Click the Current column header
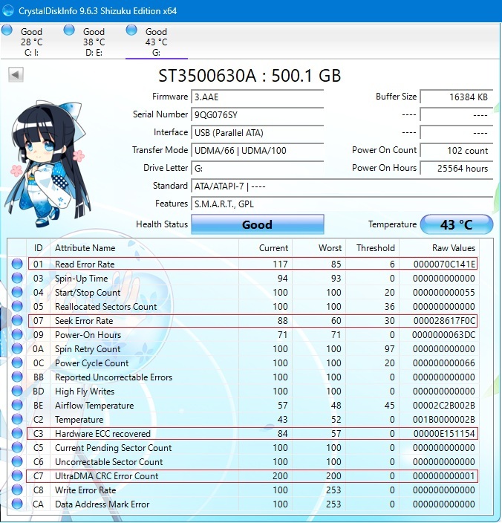 (266, 248)
